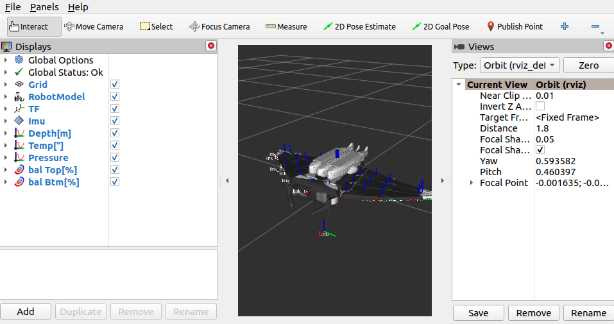Expand the Depth[m] display row

(x=6, y=133)
